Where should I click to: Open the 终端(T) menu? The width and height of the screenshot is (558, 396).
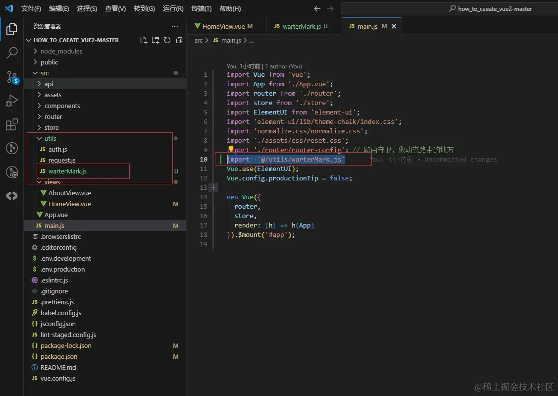(202, 8)
